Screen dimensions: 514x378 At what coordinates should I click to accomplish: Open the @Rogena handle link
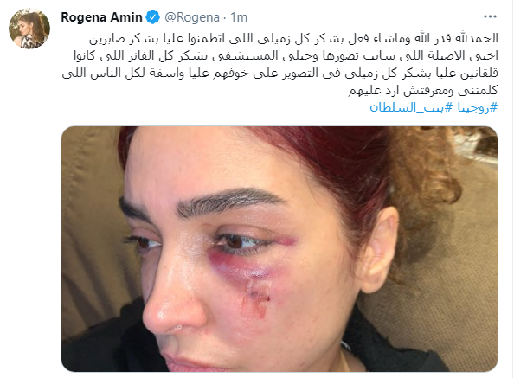tap(192, 17)
